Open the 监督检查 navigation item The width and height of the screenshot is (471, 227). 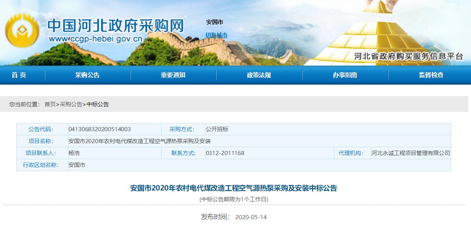(x=431, y=75)
